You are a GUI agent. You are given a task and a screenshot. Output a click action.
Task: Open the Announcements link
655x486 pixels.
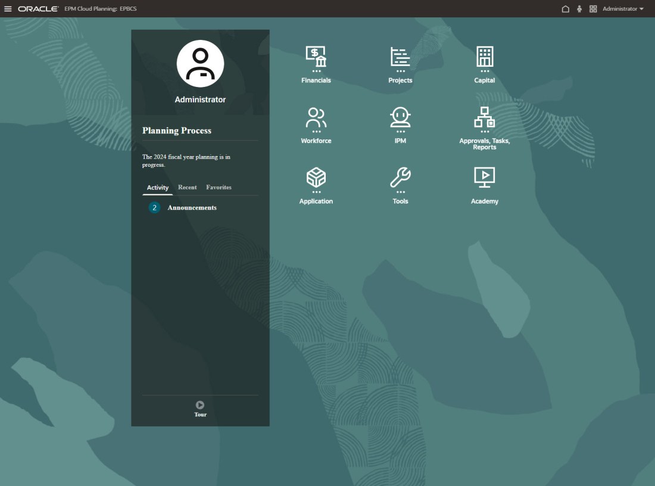tap(192, 208)
